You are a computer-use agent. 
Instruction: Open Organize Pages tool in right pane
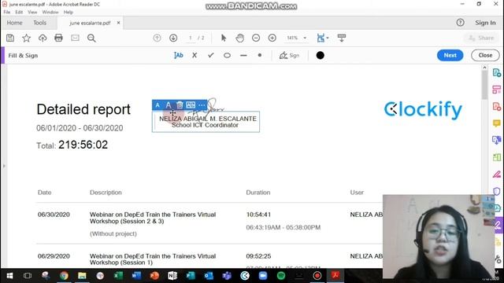pos(496,157)
